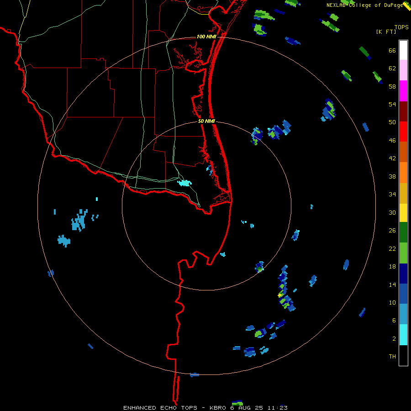The width and height of the screenshot is (411, 411).
Task: Click the bright cyan echo inside the 50 NMI ring
Action: click(184, 183)
